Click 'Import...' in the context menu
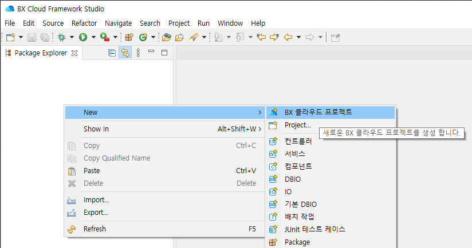 [x=96, y=200]
